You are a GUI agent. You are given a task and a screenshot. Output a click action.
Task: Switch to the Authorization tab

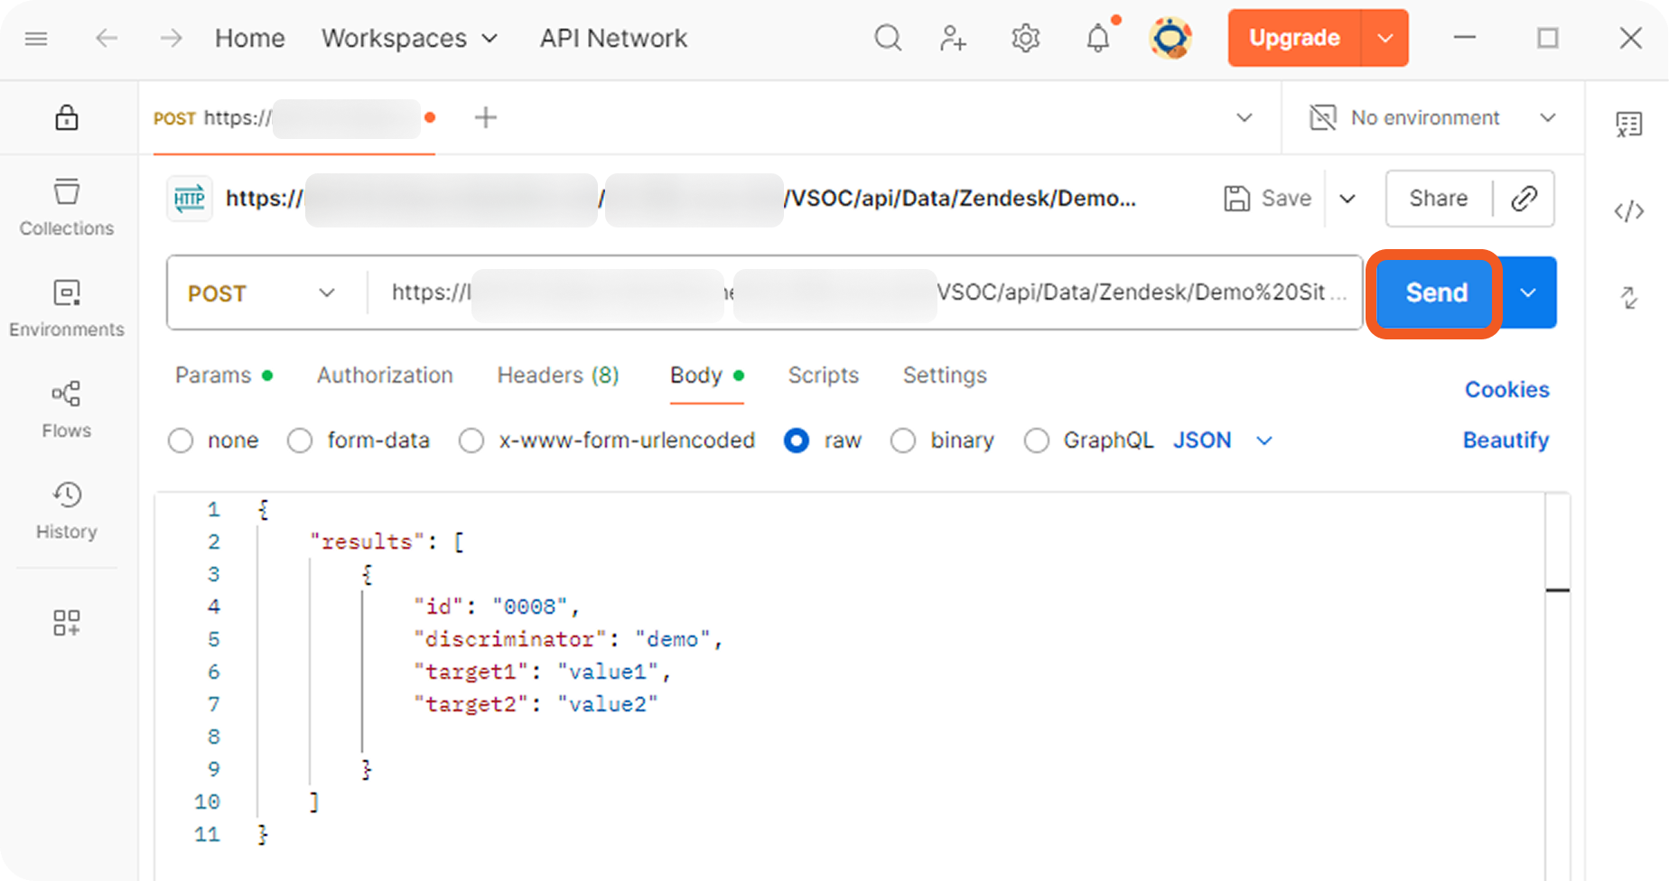click(x=385, y=376)
